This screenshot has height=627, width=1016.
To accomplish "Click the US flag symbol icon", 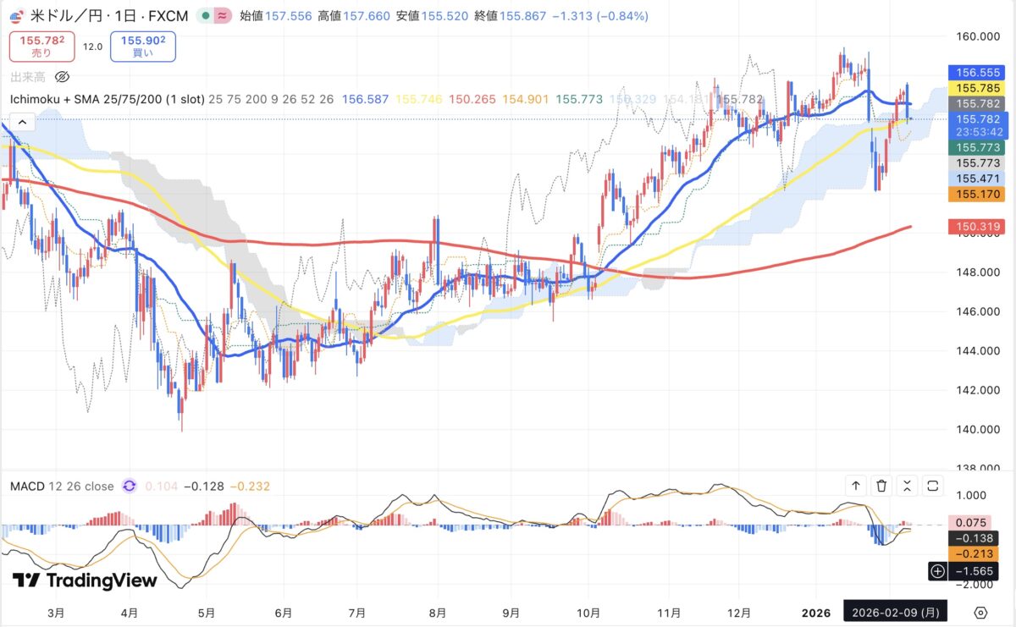I will (x=15, y=15).
